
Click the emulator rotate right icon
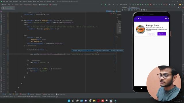click(x=132, y=10)
